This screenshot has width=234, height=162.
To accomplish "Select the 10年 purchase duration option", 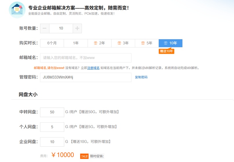I will [170, 43].
